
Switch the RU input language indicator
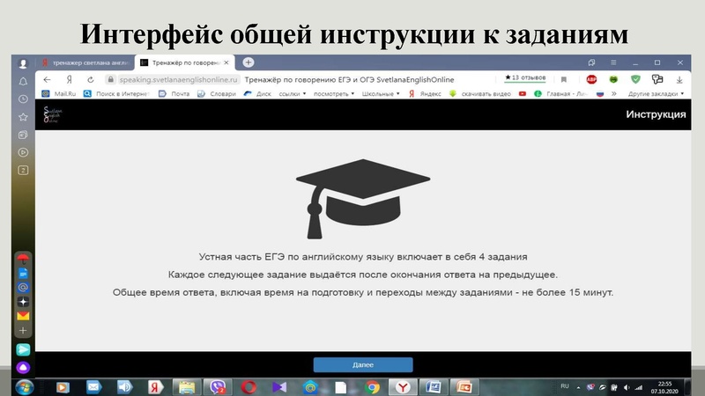click(x=565, y=386)
